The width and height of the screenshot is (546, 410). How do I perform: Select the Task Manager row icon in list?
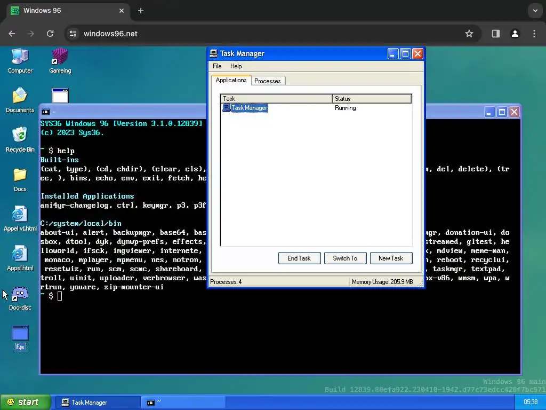click(226, 108)
